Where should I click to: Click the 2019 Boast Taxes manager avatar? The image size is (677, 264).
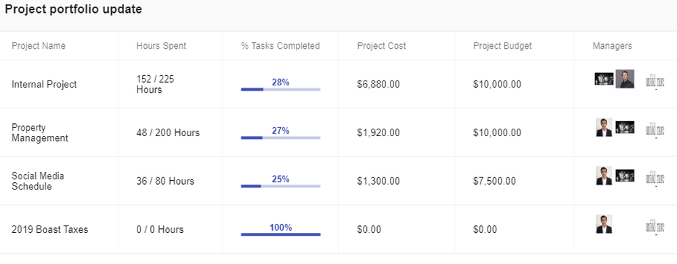click(604, 224)
